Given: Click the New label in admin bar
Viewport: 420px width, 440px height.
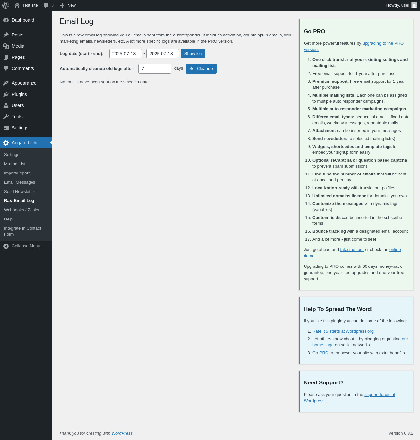Looking at the screenshot, I should 72,5.
